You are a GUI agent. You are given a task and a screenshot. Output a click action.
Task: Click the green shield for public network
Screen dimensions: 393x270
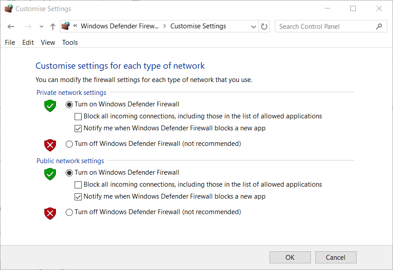pos(49,174)
